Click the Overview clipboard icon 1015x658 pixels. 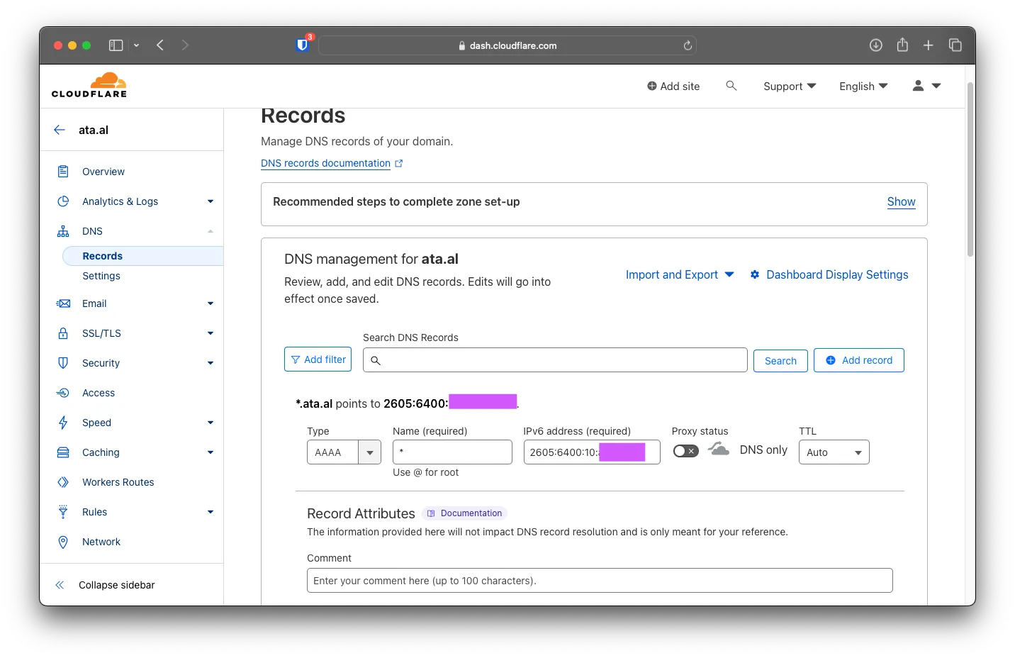[63, 172]
